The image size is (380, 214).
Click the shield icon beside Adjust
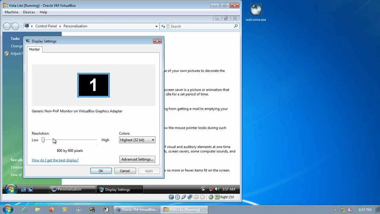[x=7, y=53]
